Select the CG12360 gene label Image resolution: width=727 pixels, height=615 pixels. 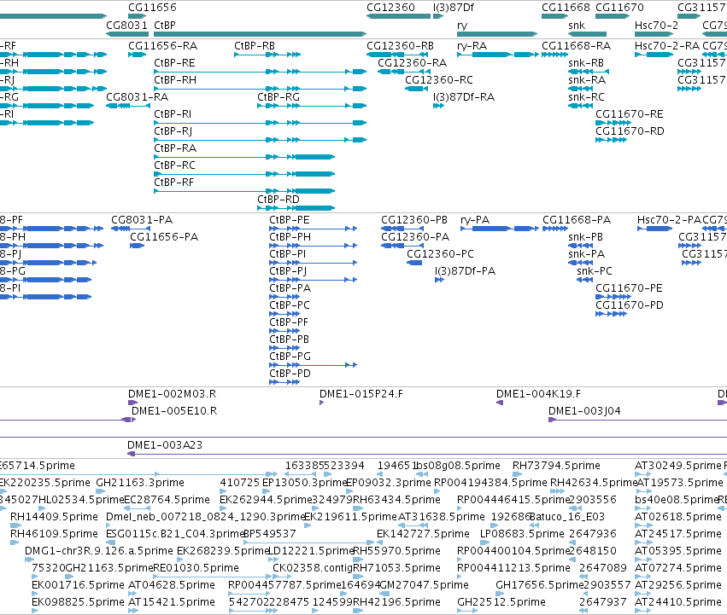point(391,8)
